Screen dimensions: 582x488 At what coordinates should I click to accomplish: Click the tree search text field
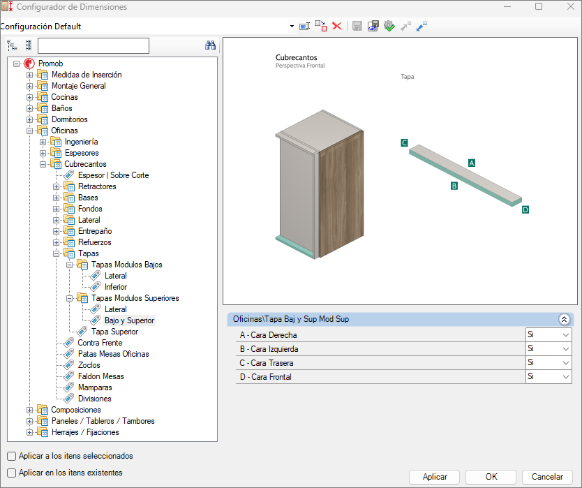coord(94,46)
